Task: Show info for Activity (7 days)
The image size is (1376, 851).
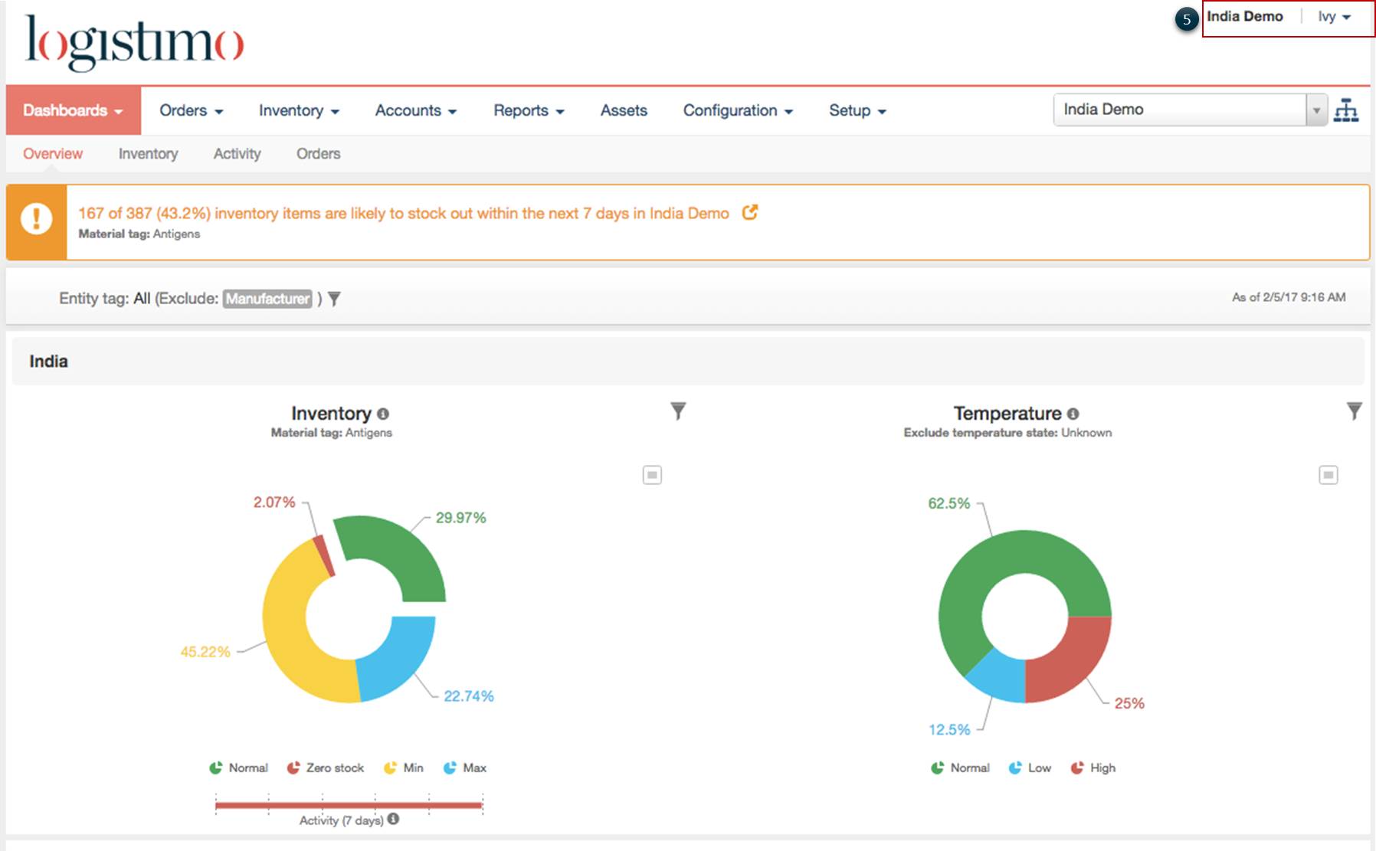Action: point(393,819)
